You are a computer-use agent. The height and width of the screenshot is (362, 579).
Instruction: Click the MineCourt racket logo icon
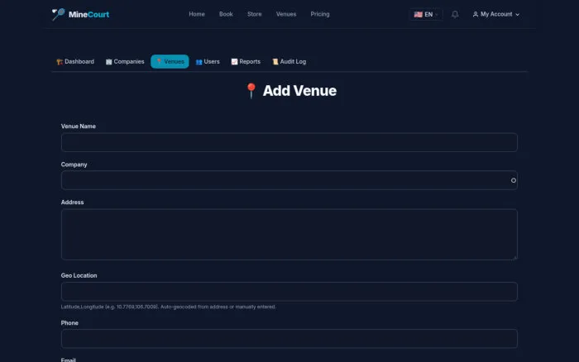(58, 14)
